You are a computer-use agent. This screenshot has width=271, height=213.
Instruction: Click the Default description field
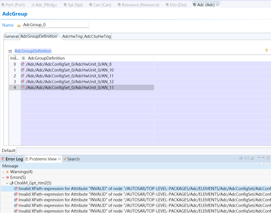coord(144,150)
